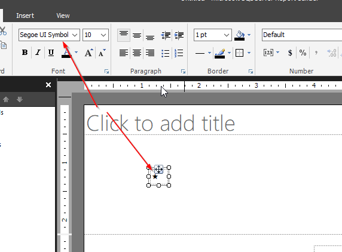342x252 pixels.
Task: Open the border color dropdown arrow
Action: tap(229, 53)
